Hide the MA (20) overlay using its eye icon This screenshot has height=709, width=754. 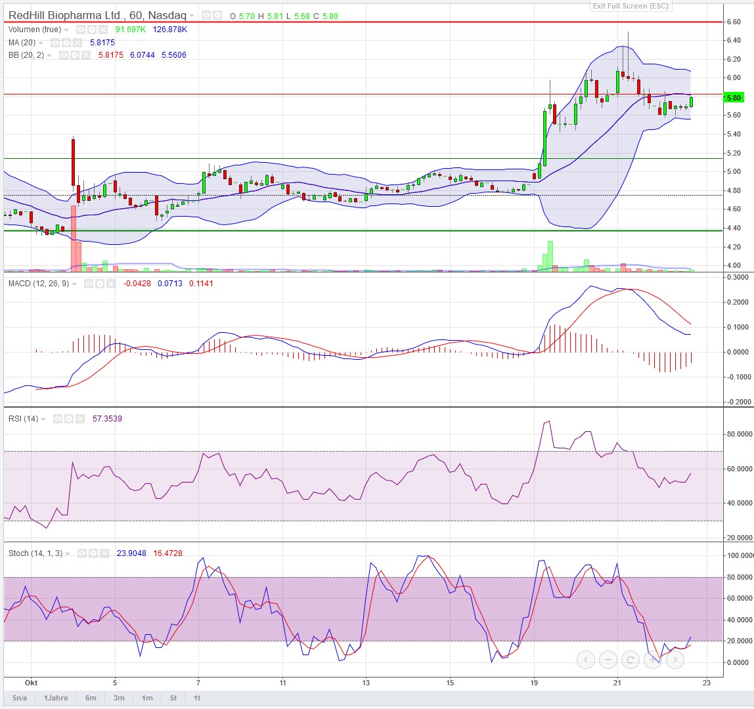point(55,43)
